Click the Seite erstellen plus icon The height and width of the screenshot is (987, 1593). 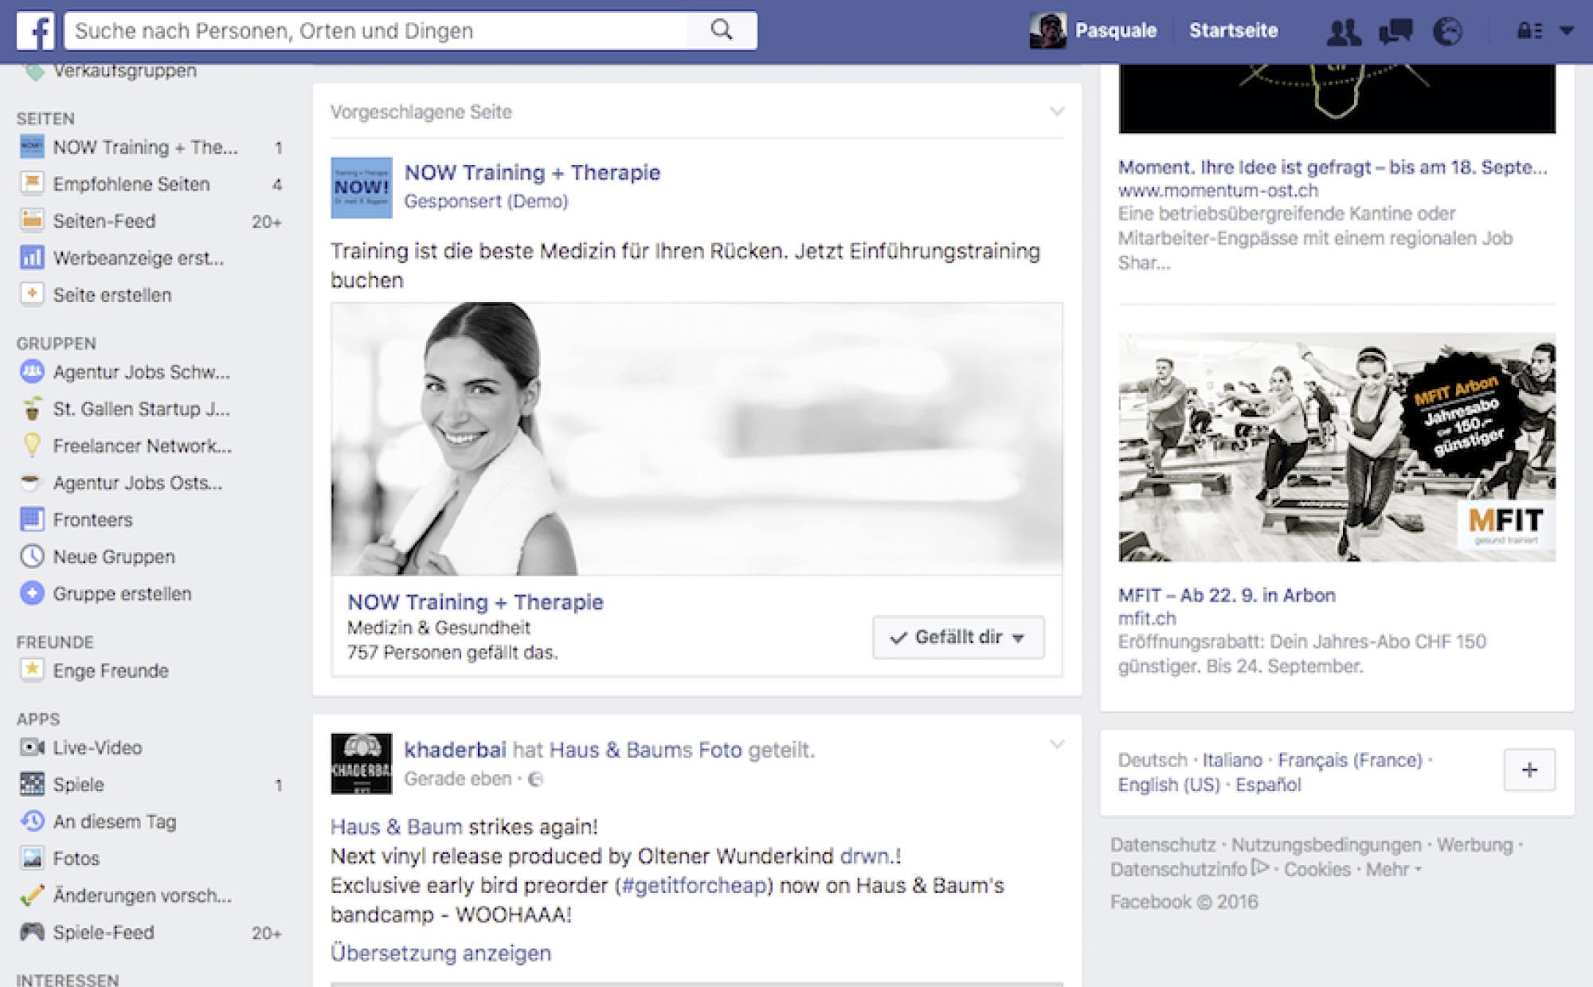pos(32,294)
